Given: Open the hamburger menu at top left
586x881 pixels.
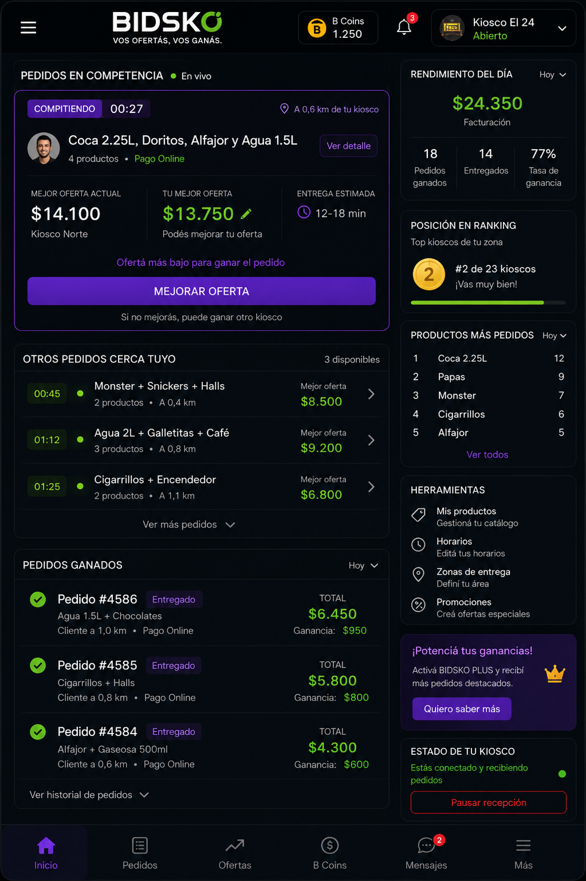Looking at the screenshot, I should (28, 28).
